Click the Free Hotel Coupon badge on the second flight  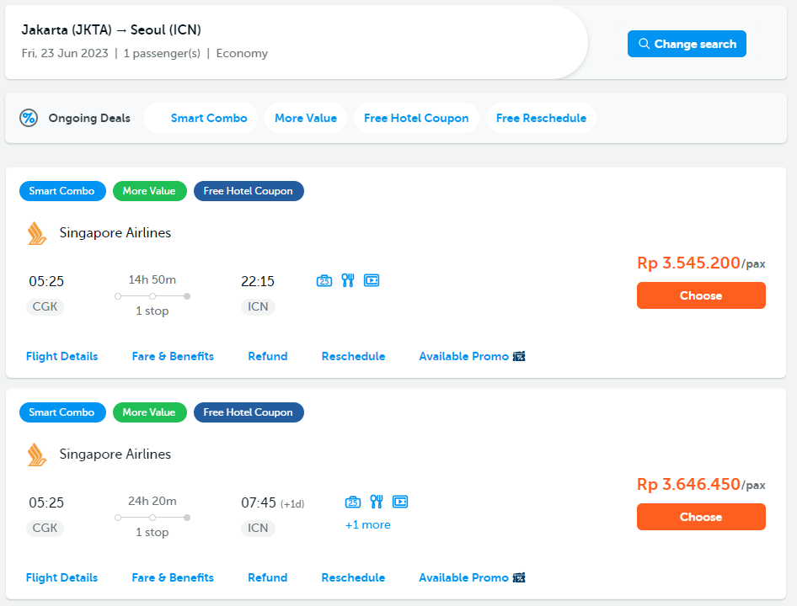[x=249, y=412]
